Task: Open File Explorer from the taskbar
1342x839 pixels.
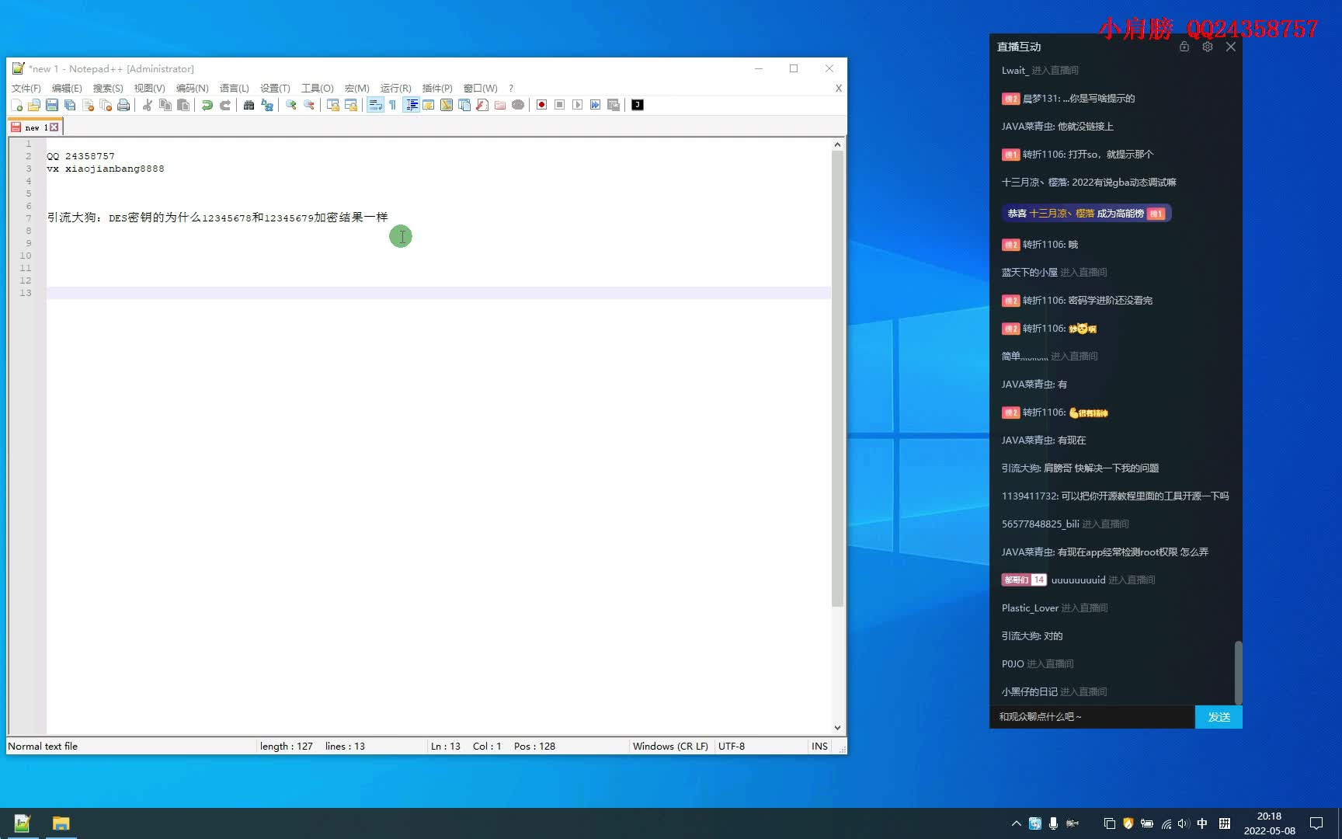Action: pos(61,823)
